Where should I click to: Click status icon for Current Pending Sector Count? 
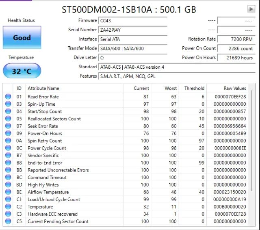click(x=8, y=221)
